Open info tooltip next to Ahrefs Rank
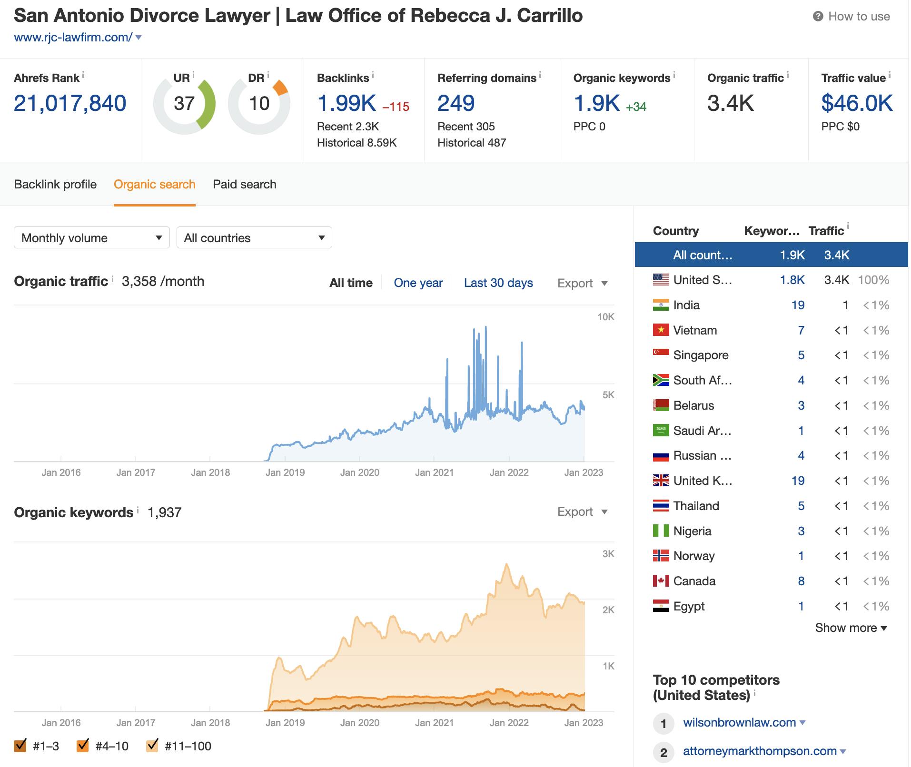The width and height of the screenshot is (911, 767). 83,75
